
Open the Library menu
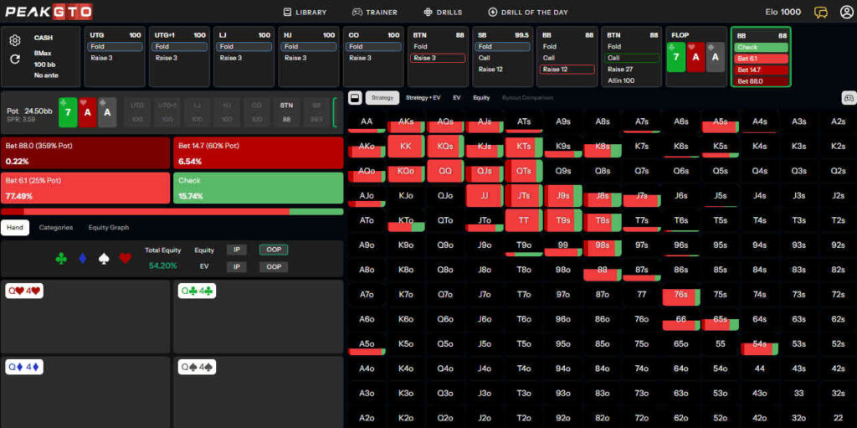click(x=305, y=13)
